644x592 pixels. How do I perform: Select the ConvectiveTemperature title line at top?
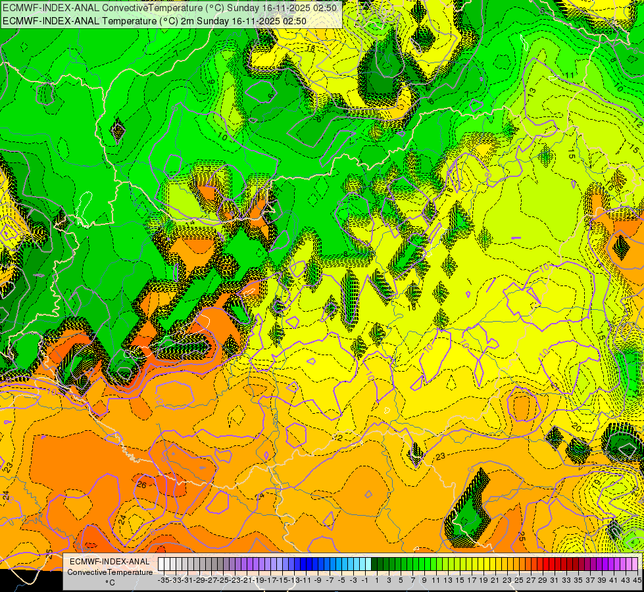170,8
